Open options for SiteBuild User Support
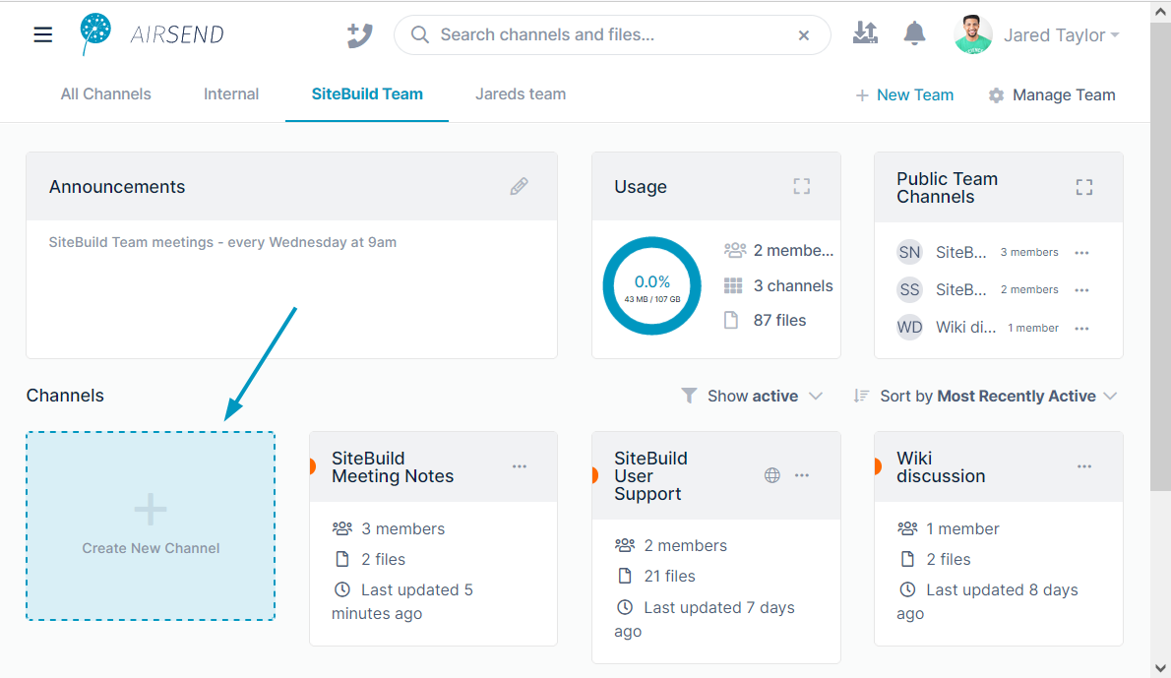This screenshot has height=678, width=1171. point(802,475)
